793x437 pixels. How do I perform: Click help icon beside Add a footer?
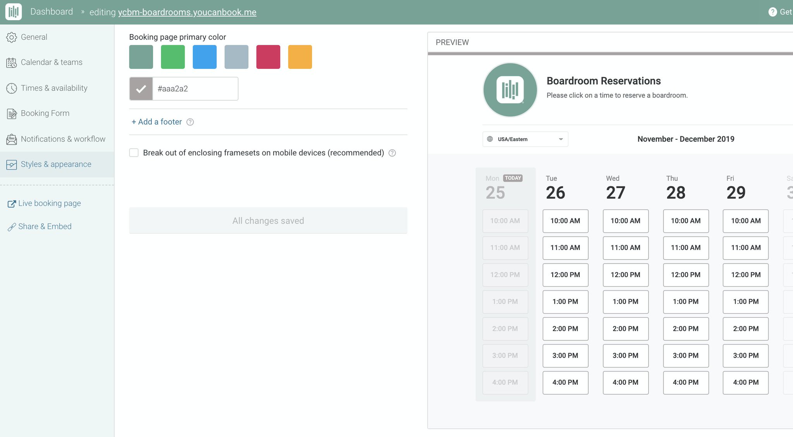190,122
